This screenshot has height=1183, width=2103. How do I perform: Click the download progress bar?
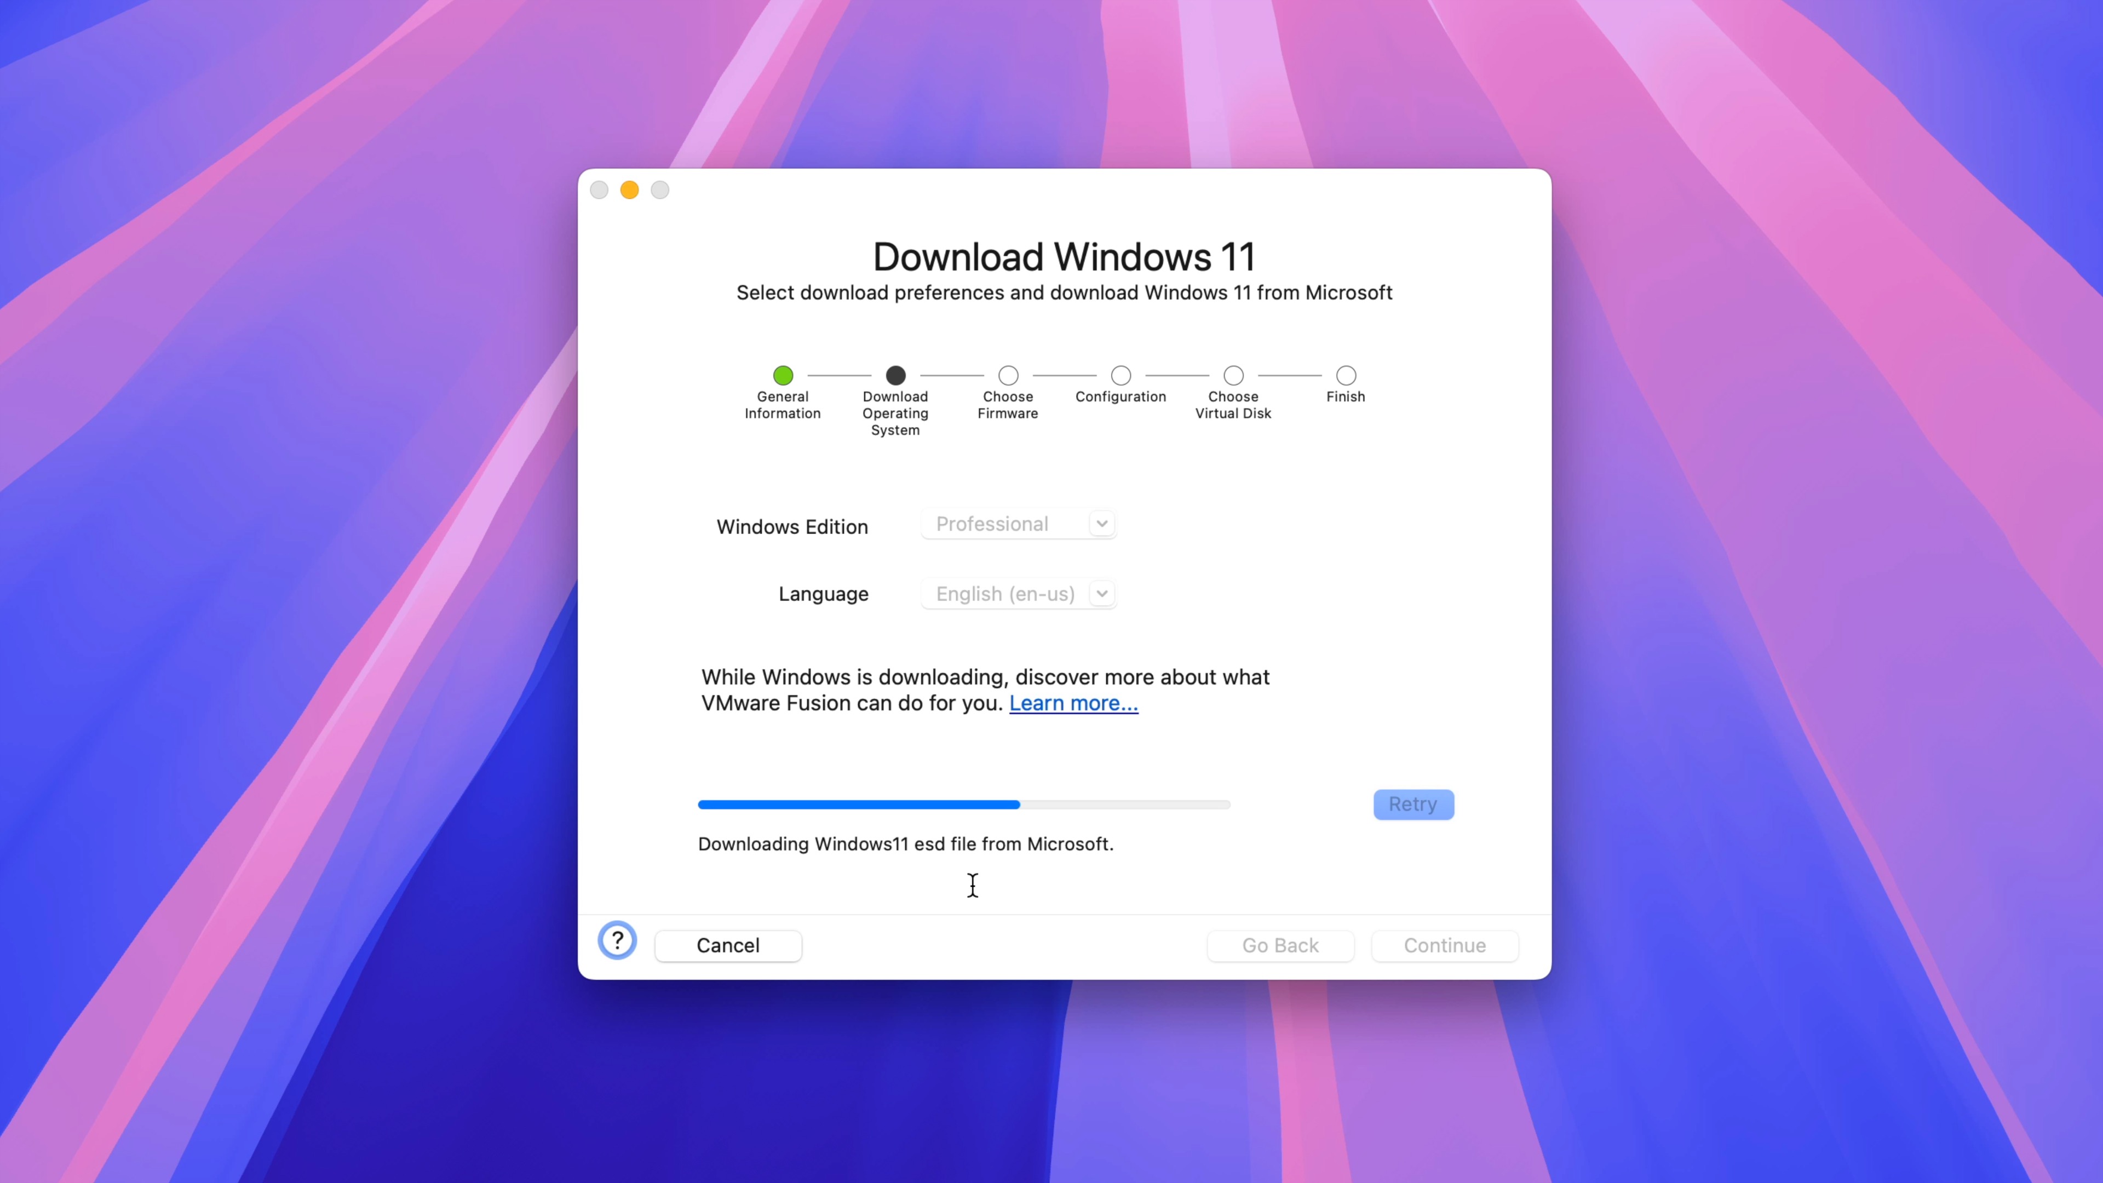(x=963, y=805)
